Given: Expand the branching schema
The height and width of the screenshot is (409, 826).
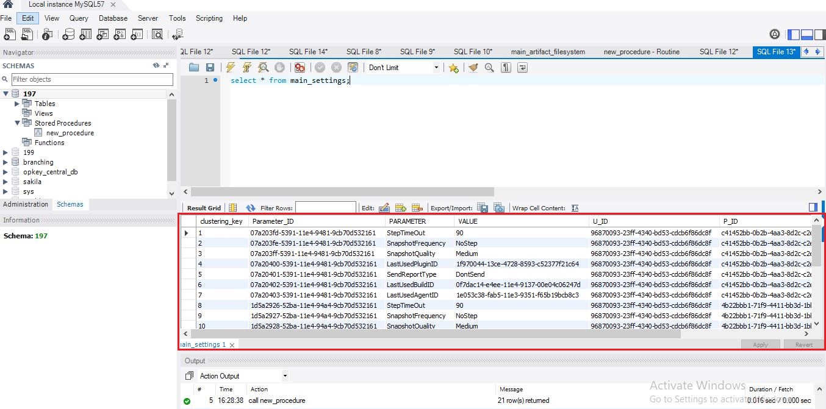Looking at the screenshot, I should click(6, 162).
